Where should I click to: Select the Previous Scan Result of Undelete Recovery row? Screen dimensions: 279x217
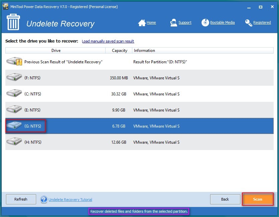(x=139, y=62)
